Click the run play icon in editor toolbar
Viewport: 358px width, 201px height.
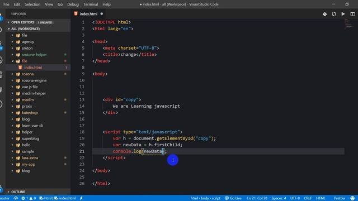pos(343,14)
